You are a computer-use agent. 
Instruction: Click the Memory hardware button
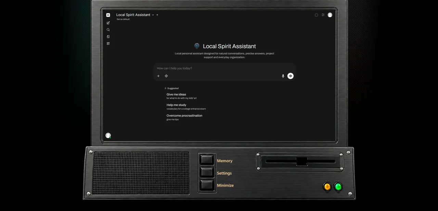[207, 160]
